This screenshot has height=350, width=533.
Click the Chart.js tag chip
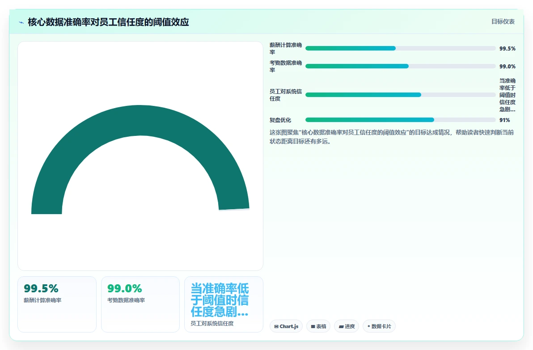pyautogui.click(x=286, y=326)
